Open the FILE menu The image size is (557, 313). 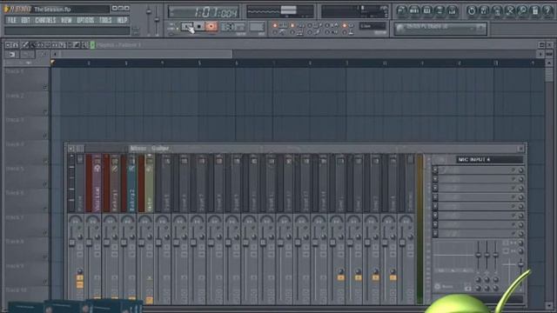(11, 20)
